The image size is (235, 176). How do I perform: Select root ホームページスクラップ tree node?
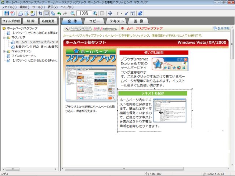click(22, 28)
